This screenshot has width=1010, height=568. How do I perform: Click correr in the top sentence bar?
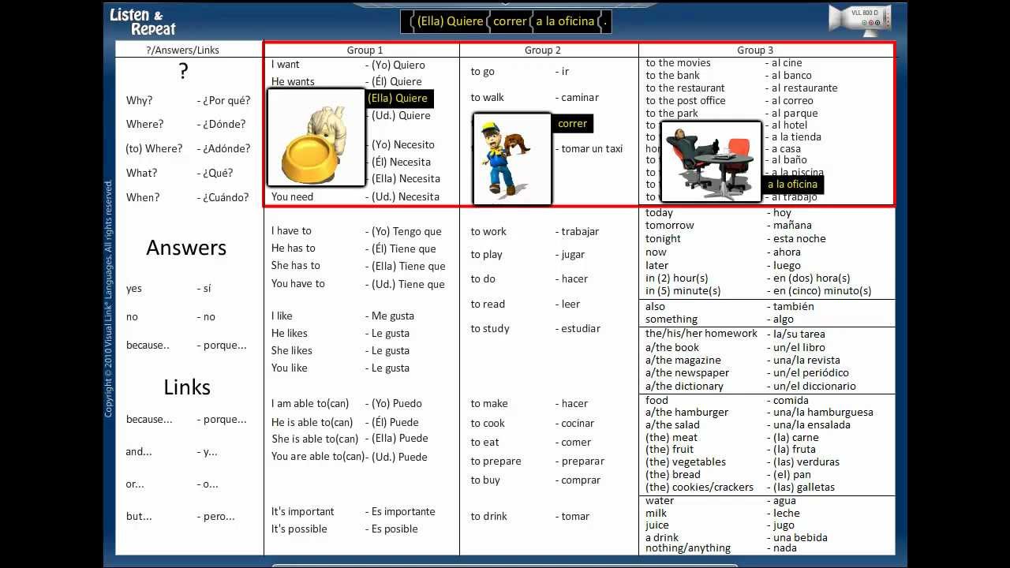[x=510, y=21]
